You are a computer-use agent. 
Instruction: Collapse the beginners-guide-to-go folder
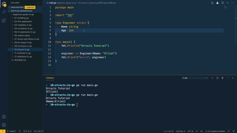[25, 14]
